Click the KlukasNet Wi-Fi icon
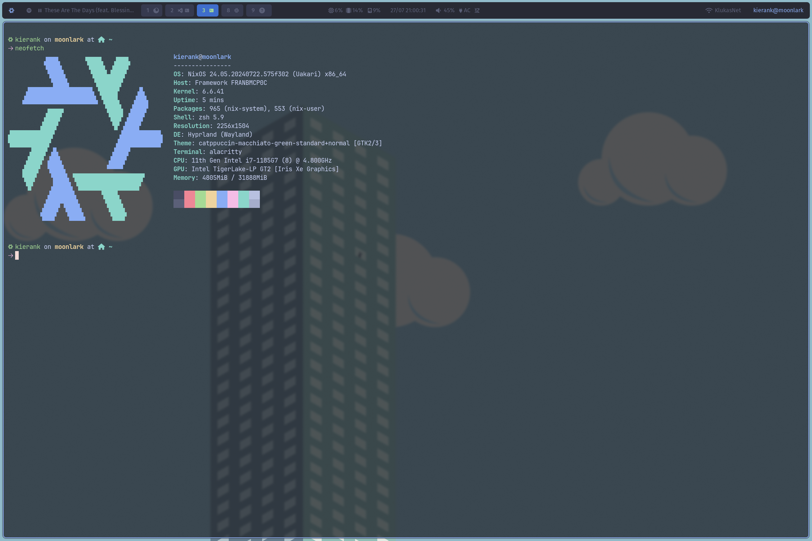 click(709, 10)
